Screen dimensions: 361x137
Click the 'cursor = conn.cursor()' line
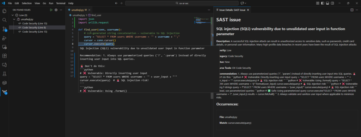tap(100, 40)
